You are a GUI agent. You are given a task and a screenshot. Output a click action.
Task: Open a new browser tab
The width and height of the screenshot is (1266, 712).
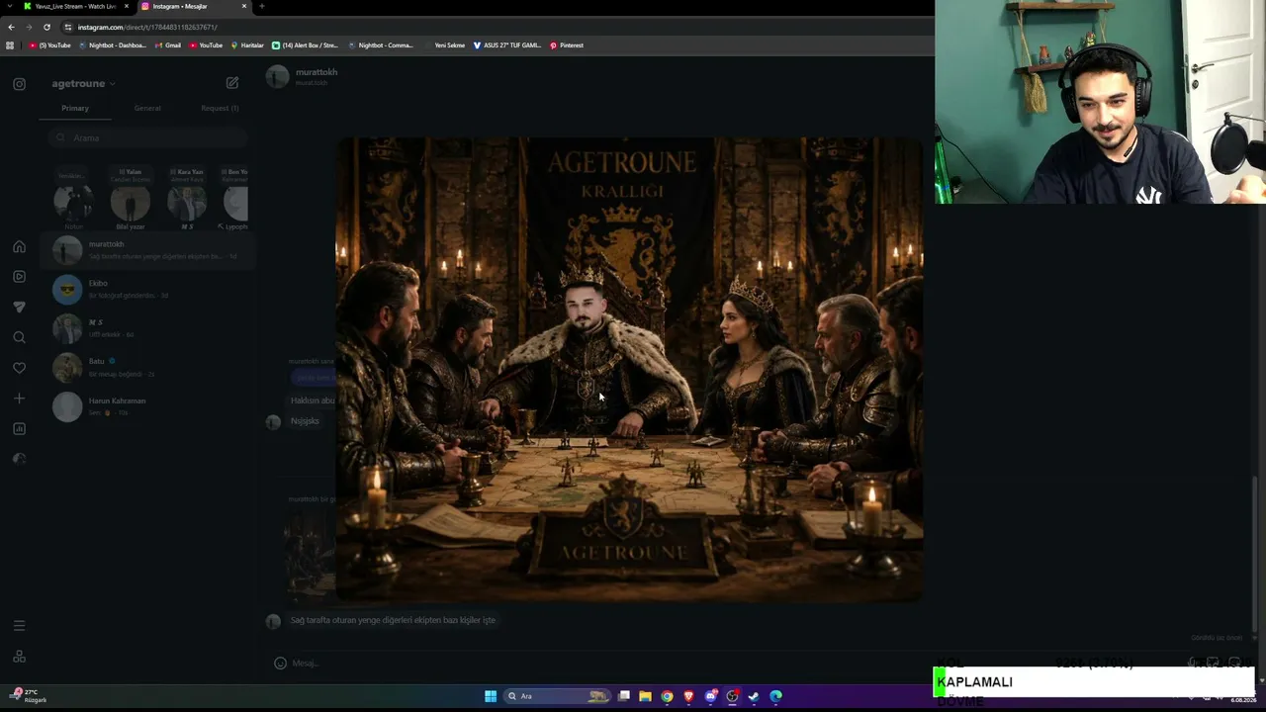coord(262,6)
